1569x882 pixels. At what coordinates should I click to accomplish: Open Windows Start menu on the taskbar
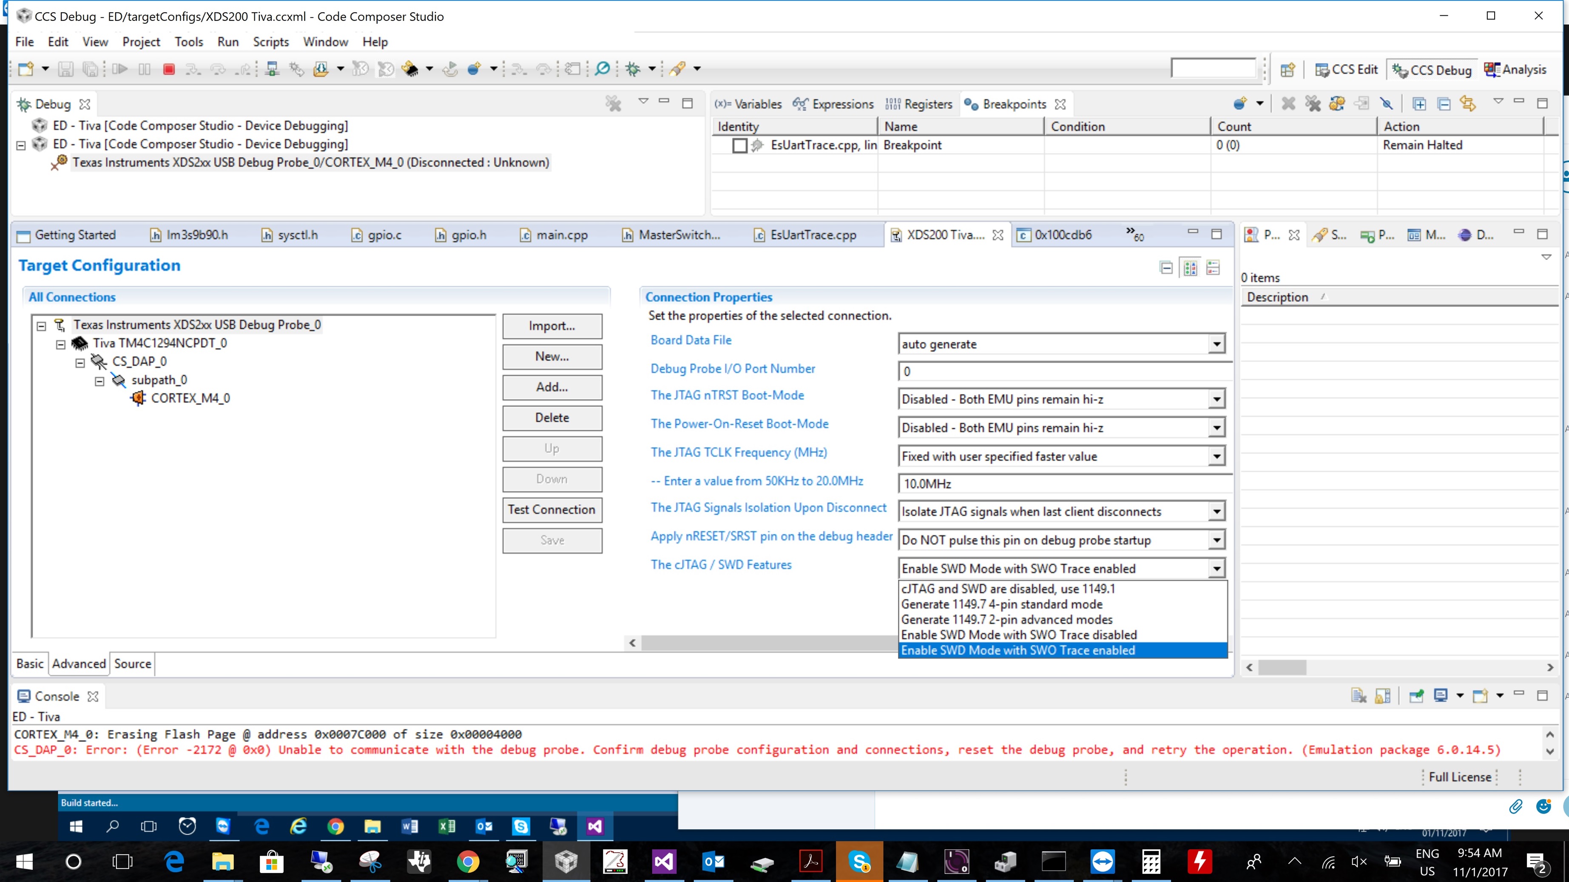coord(24,862)
